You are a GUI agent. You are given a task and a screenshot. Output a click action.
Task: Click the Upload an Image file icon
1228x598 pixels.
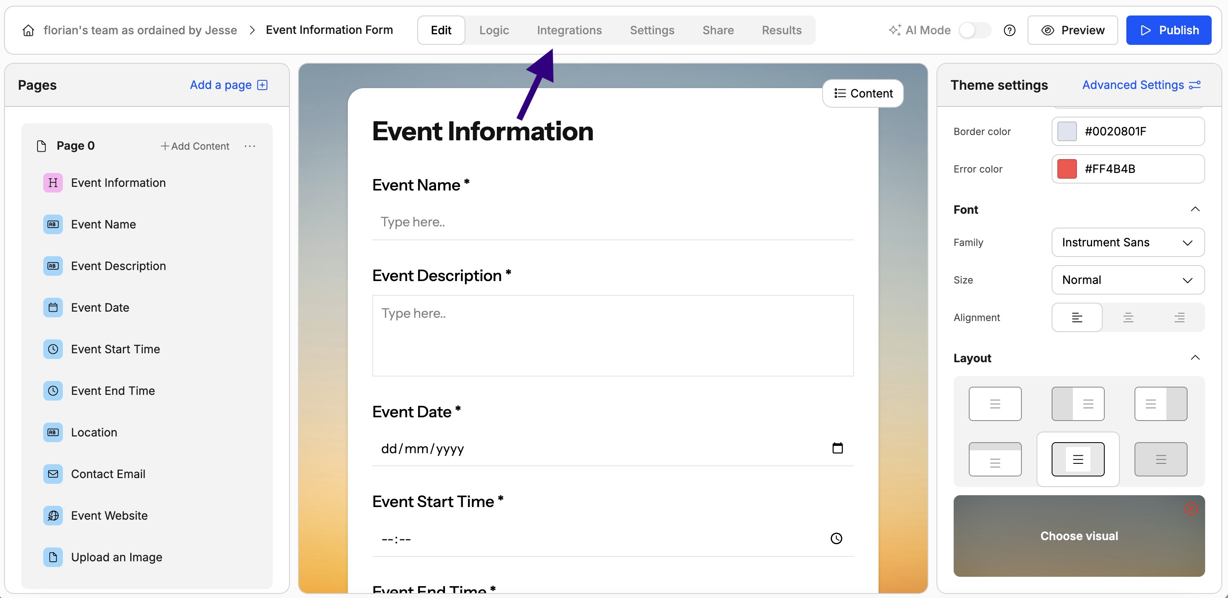click(53, 556)
